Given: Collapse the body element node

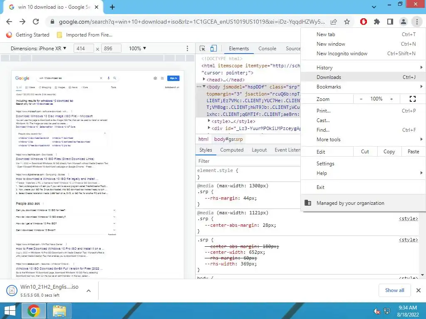Looking at the screenshot, I should coord(204,86).
